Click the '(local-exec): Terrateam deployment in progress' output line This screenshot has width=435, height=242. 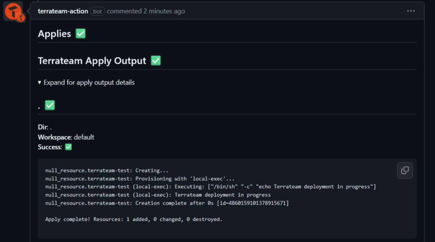point(158,195)
